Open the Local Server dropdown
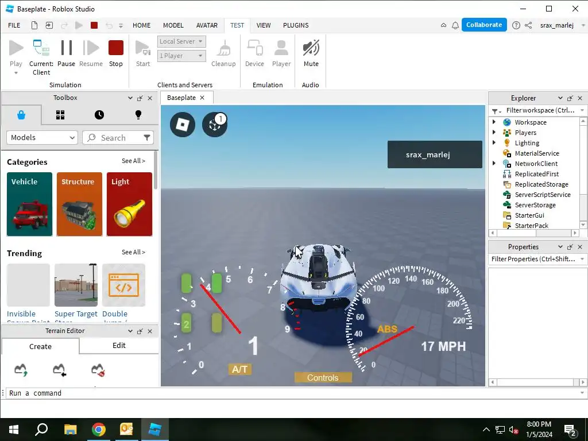 click(181, 41)
